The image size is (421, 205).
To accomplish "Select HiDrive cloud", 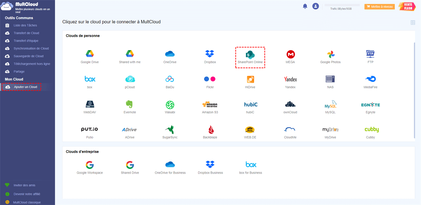I will [x=250, y=82].
